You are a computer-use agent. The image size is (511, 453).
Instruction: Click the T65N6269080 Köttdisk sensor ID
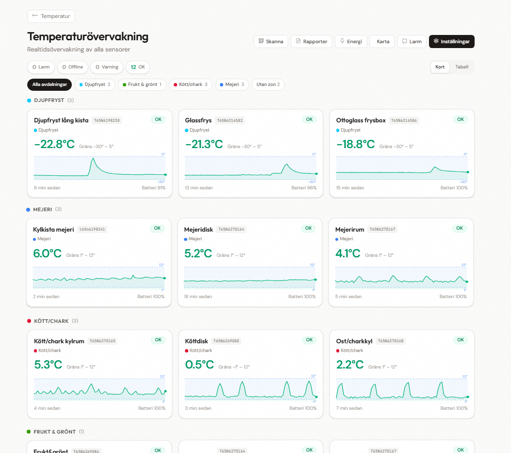point(226,341)
